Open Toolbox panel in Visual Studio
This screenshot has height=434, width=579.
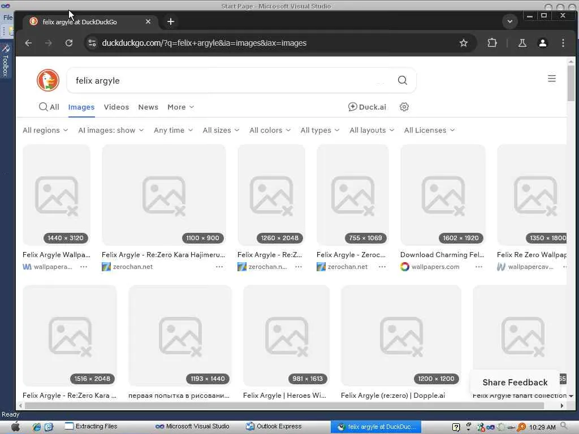coord(6,61)
